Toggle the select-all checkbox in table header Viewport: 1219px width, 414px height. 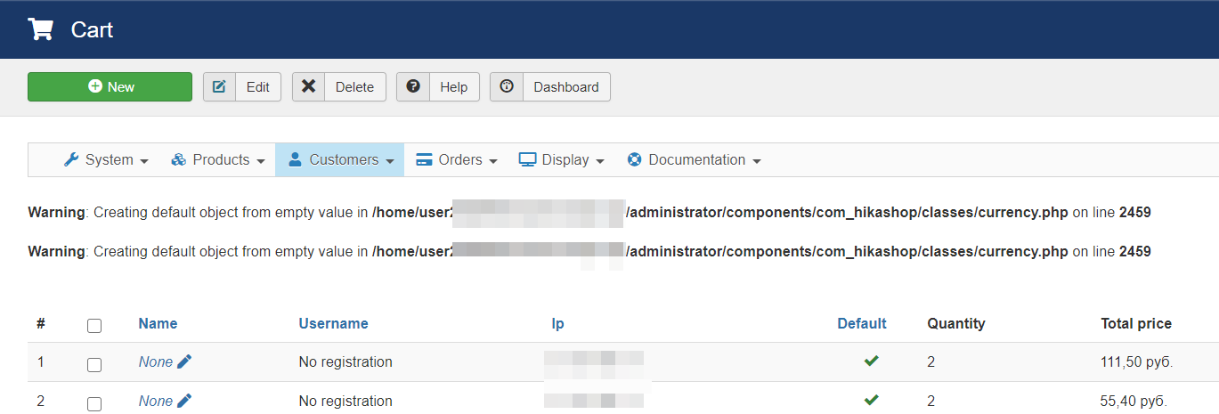(x=94, y=325)
